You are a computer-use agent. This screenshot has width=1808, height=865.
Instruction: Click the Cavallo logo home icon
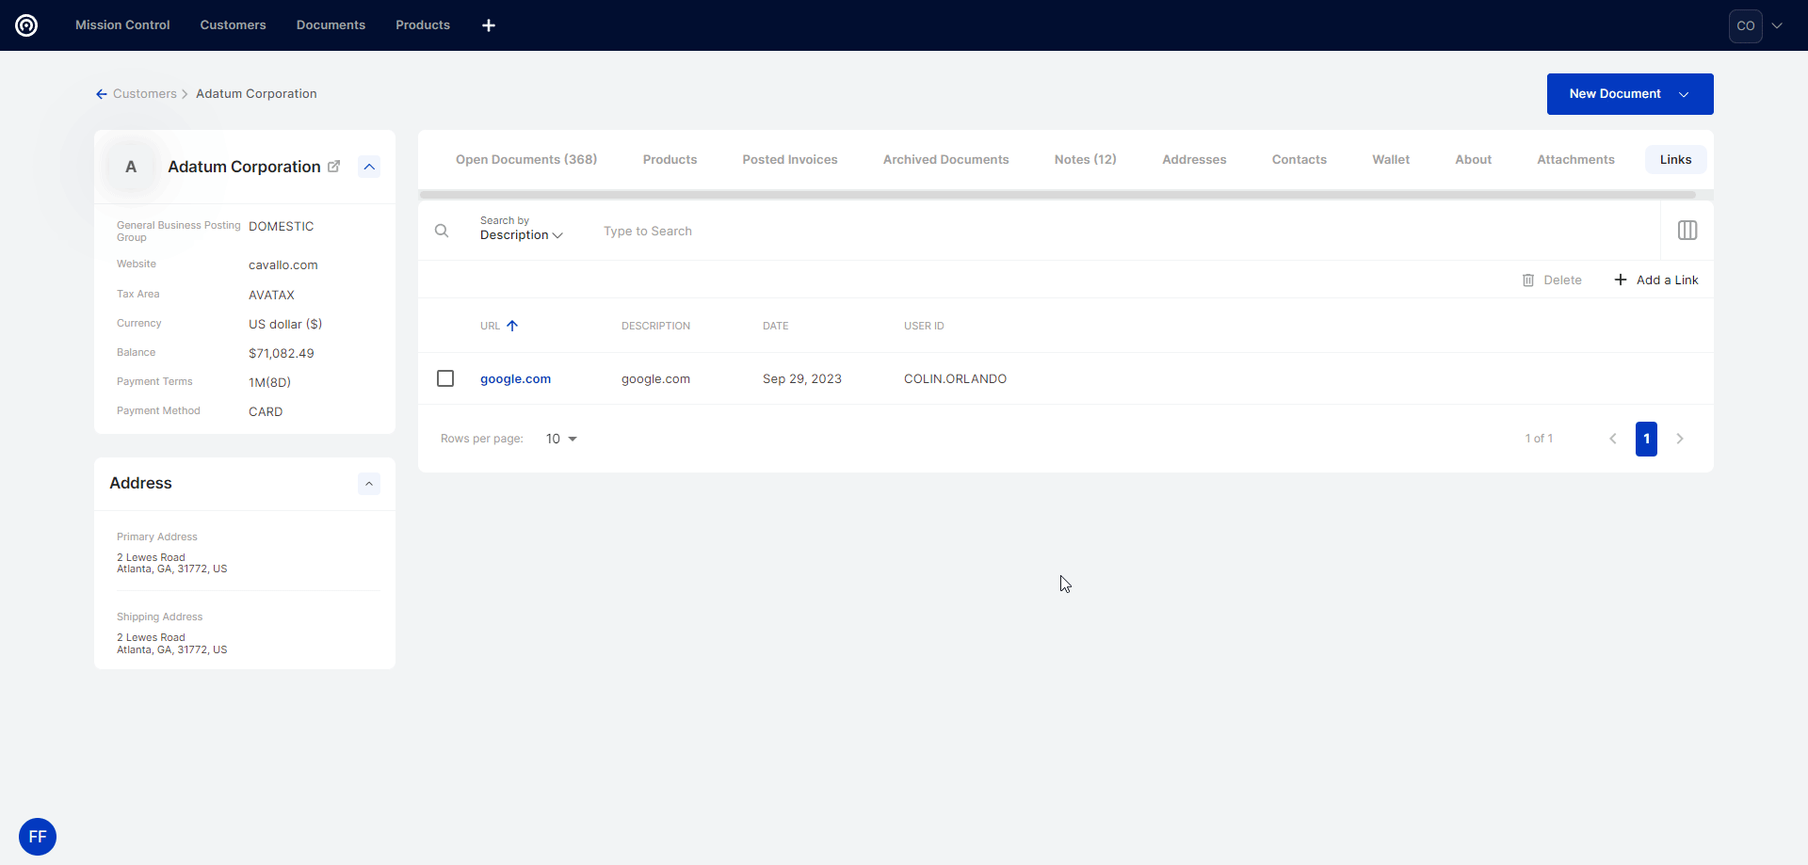(x=26, y=25)
